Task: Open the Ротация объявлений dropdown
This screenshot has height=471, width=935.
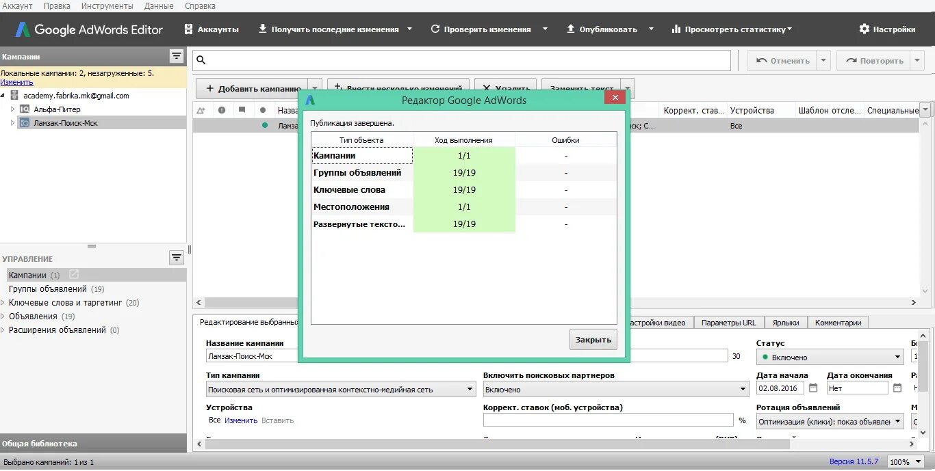Action: tap(830, 422)
